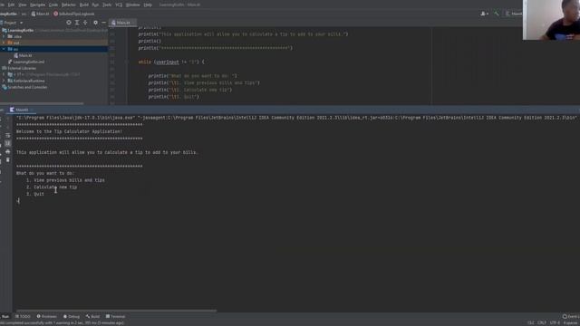The width and height of the screenshot is (580, 326).
Task: Click Main.kt breadcrumb in navigation bar
Action: (x=40, y=14)
